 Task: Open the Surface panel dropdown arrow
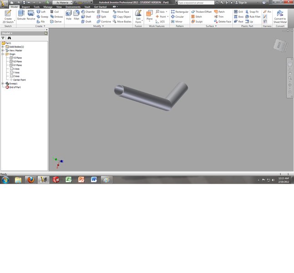point(216,26)
